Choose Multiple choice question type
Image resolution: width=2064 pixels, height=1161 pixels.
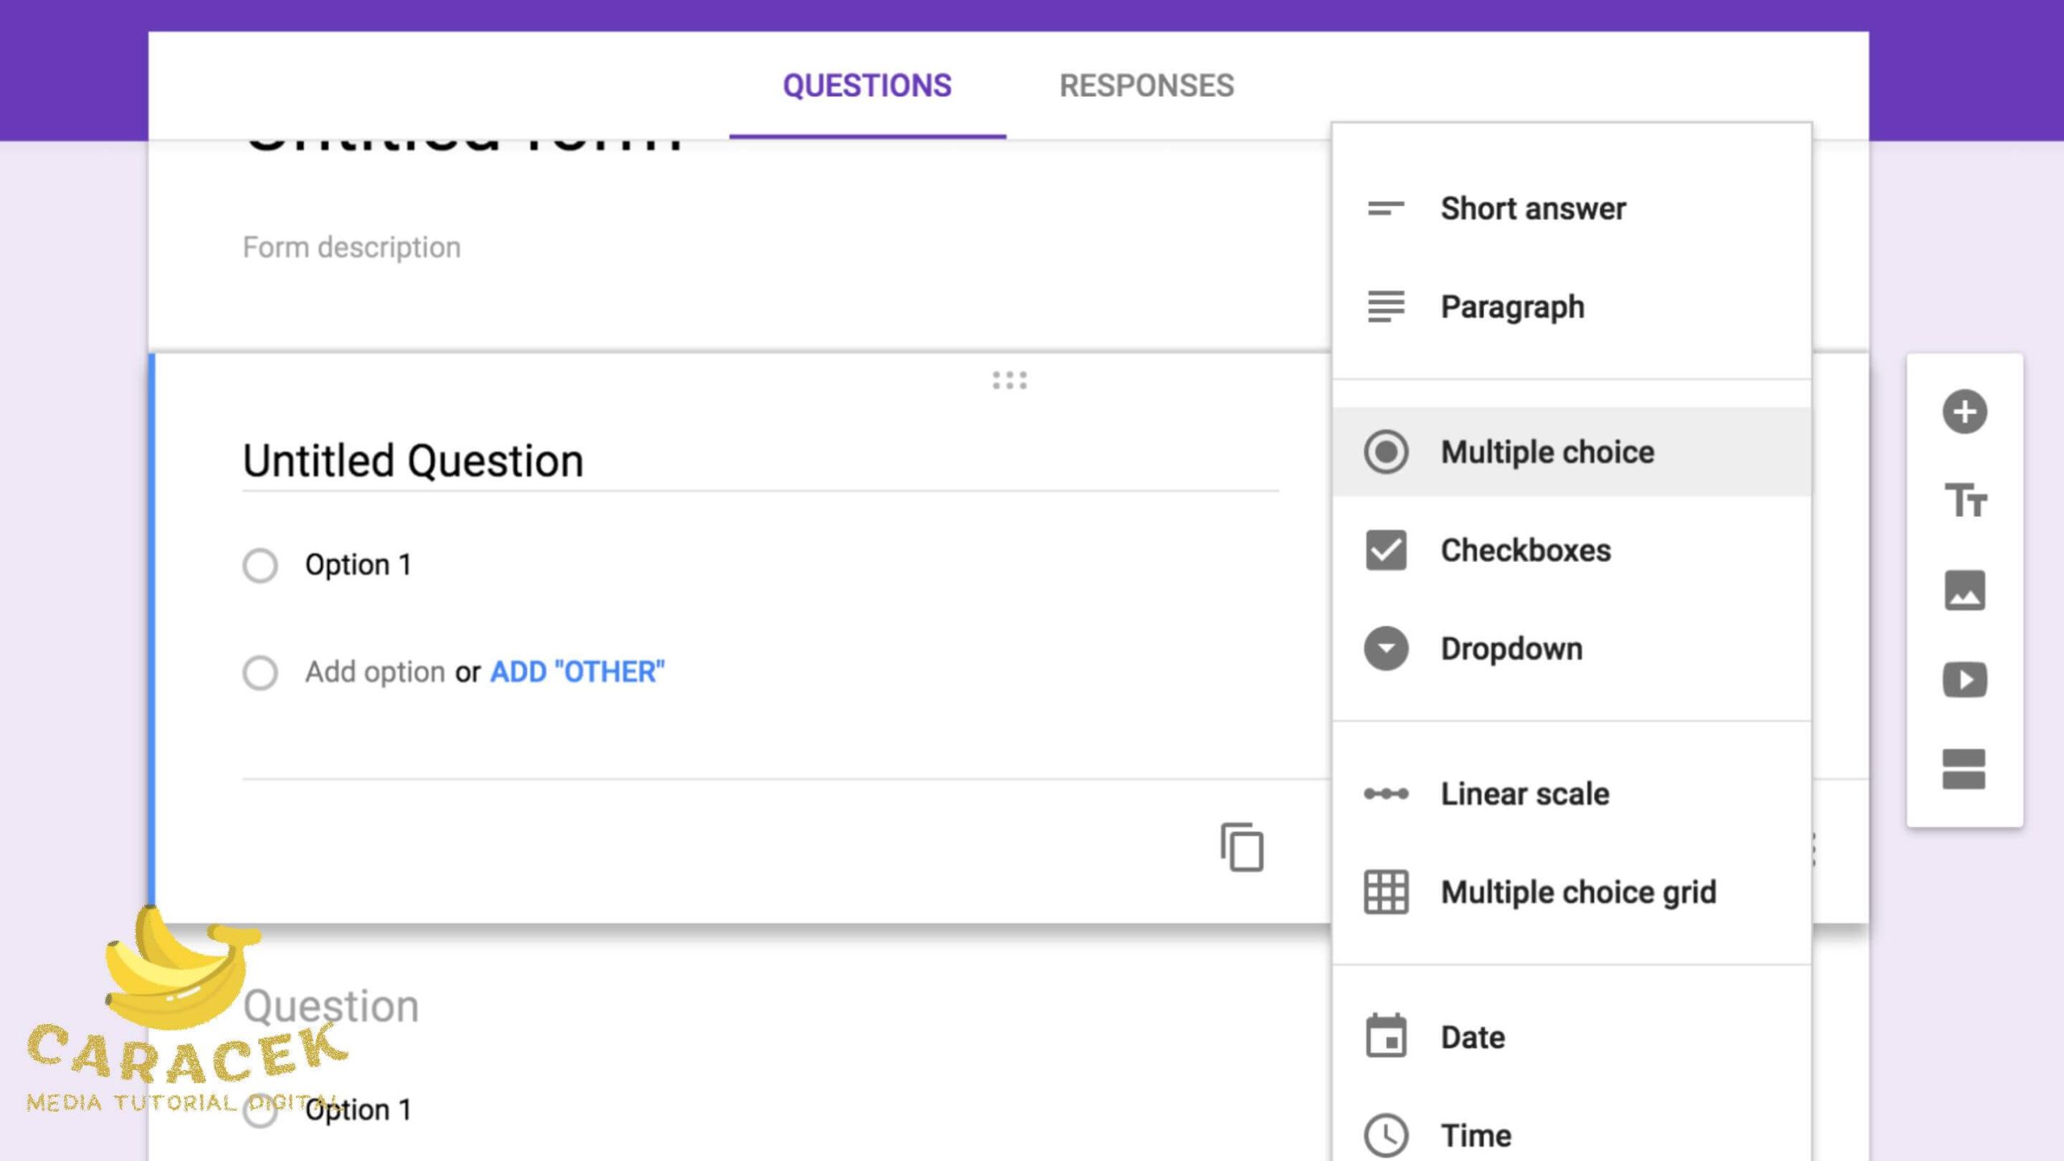pos(1546,452)
